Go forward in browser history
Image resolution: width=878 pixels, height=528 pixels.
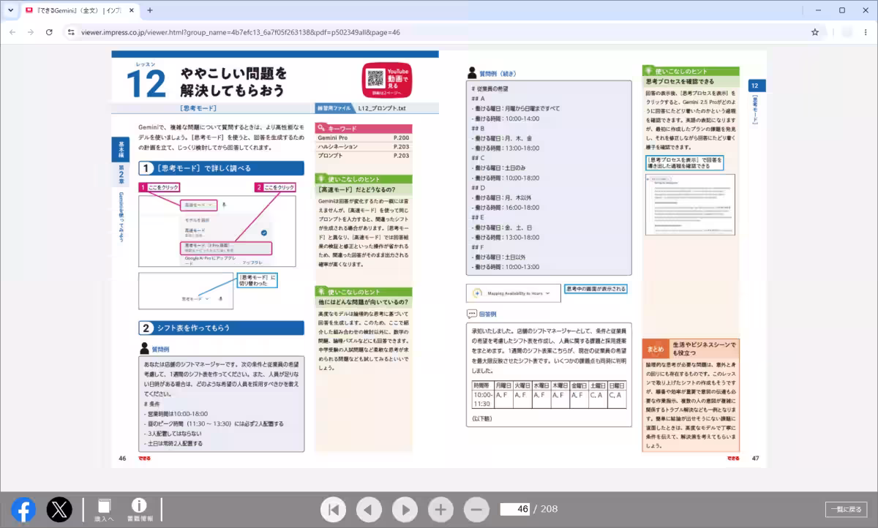(x=31, y=32)
